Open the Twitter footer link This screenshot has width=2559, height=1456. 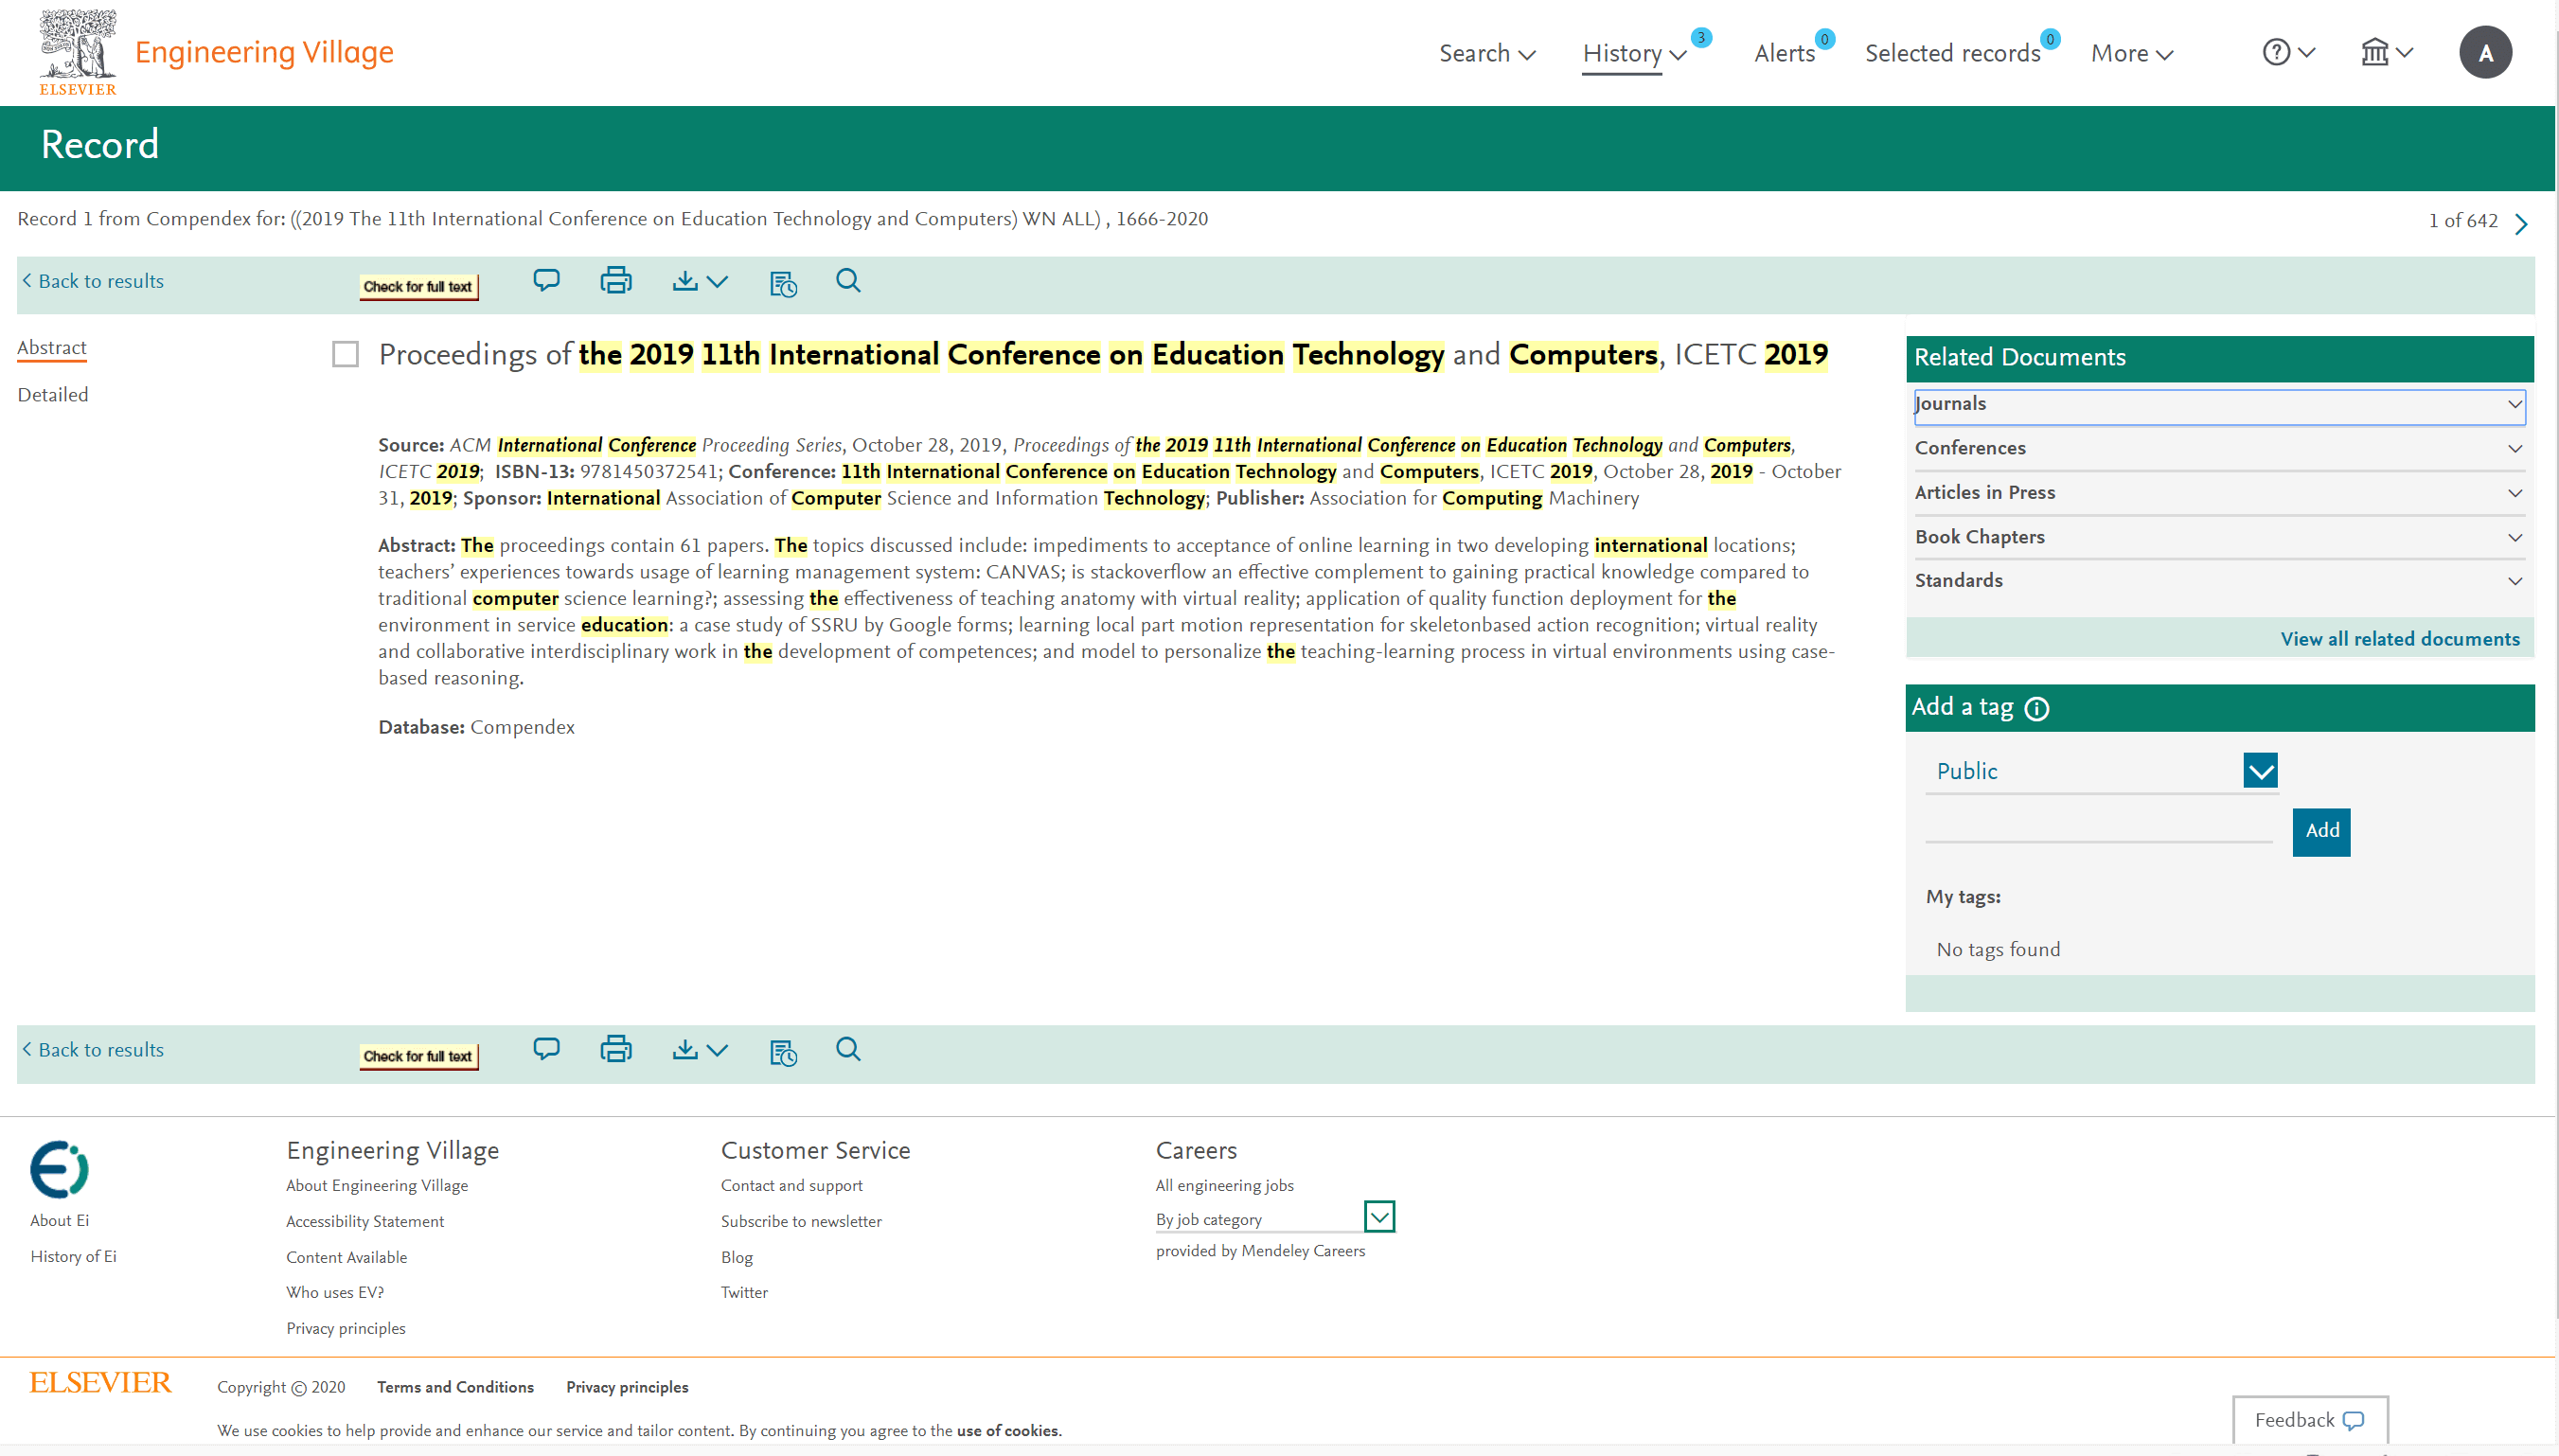pyautogui.click(x=744, y=1292)
